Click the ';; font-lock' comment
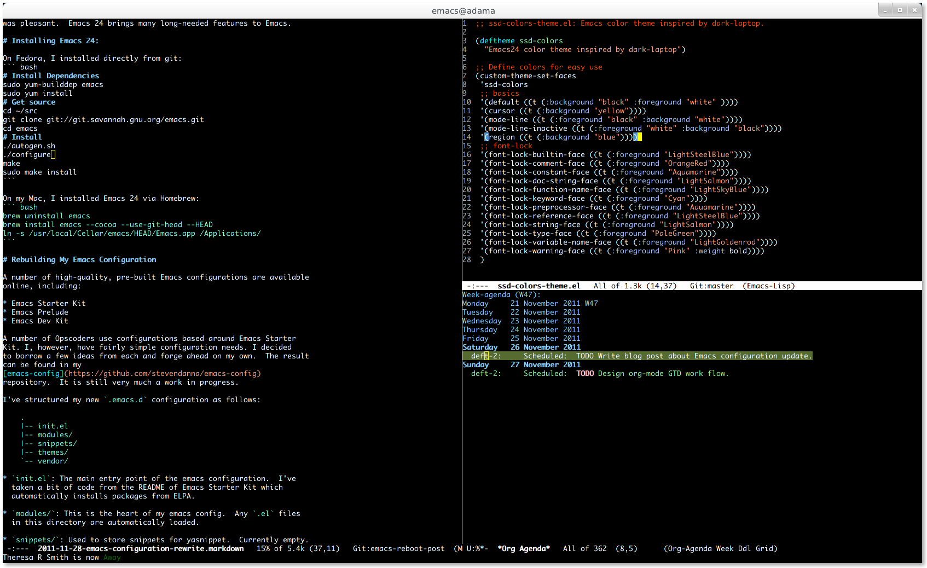The width and height of the screenshot is (927, 568). (506, 146)
